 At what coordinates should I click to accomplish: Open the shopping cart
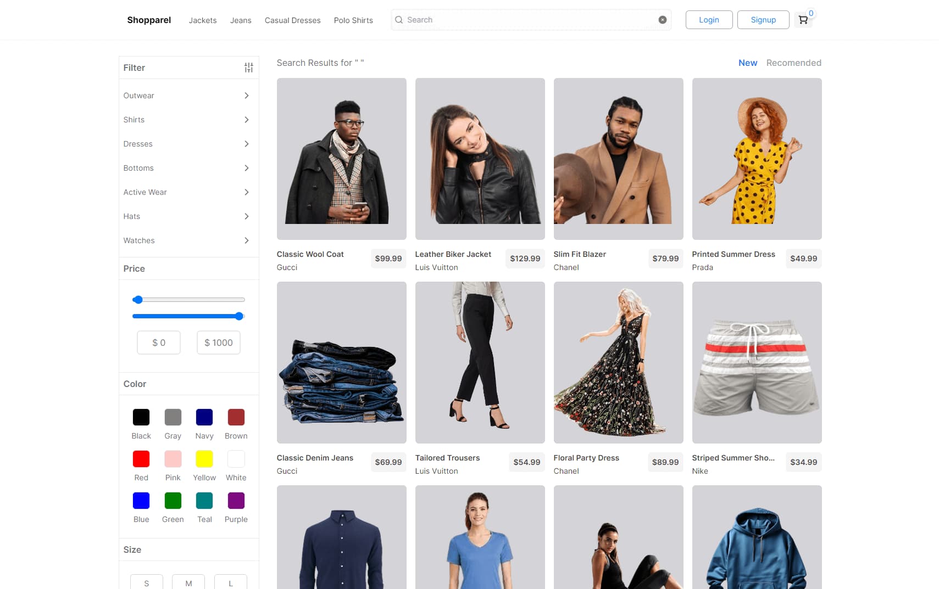[803, 19]
